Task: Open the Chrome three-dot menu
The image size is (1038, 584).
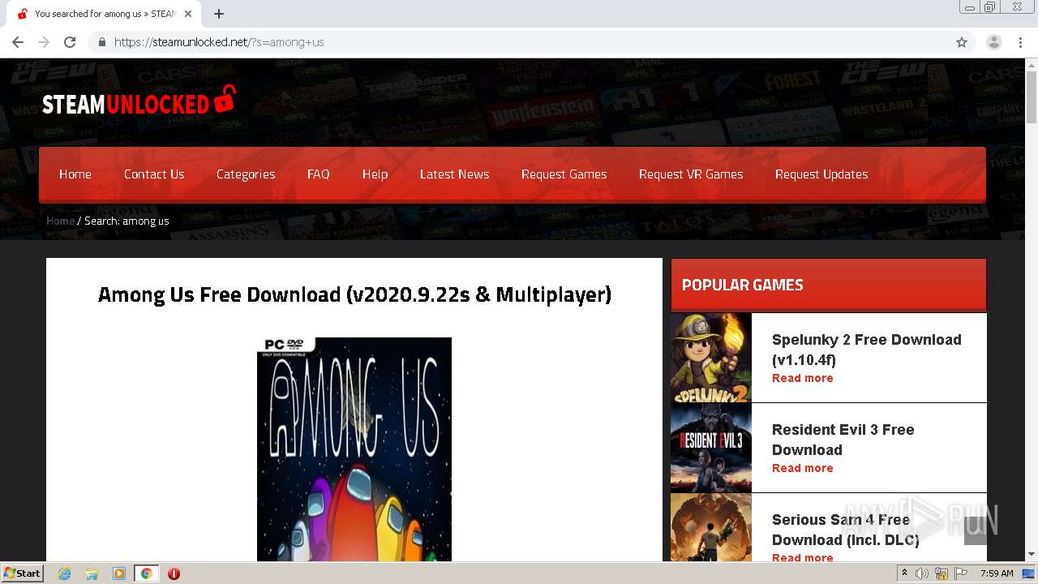Action: 1019,42
